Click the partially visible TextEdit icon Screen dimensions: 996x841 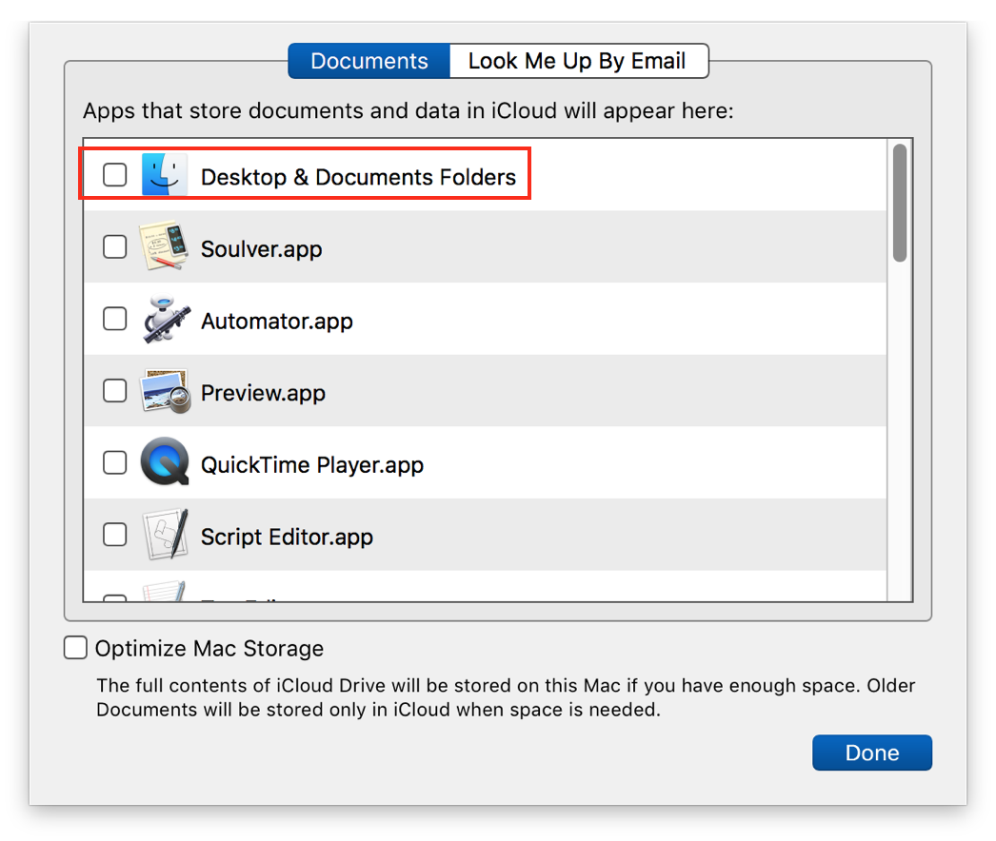(x=164, y=594)
